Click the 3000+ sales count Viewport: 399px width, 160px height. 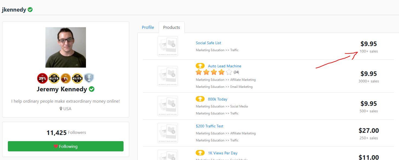(x=369, y=81)
